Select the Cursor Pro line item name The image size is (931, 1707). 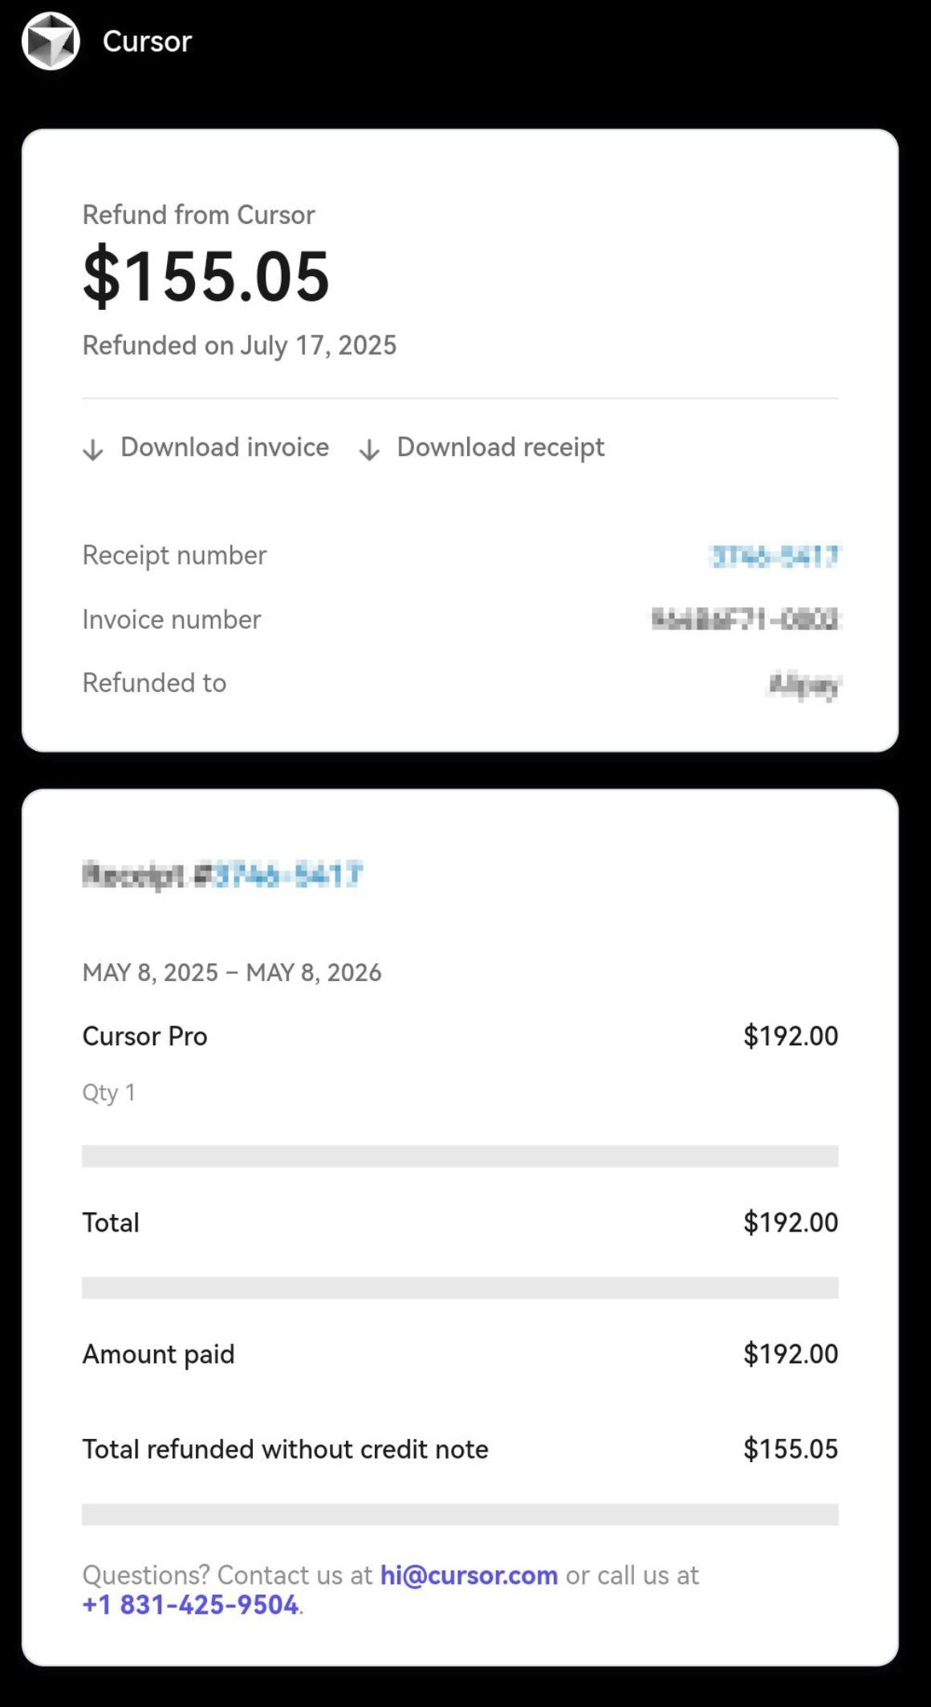(144, 1037)
